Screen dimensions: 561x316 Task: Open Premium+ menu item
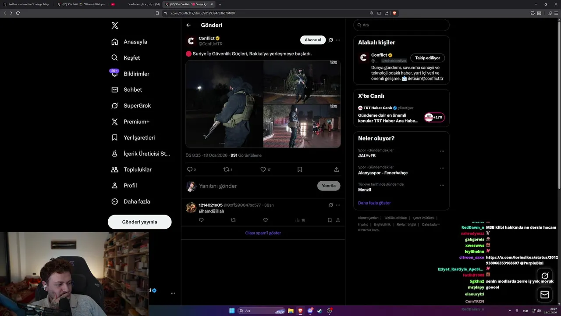pos(131,122)
